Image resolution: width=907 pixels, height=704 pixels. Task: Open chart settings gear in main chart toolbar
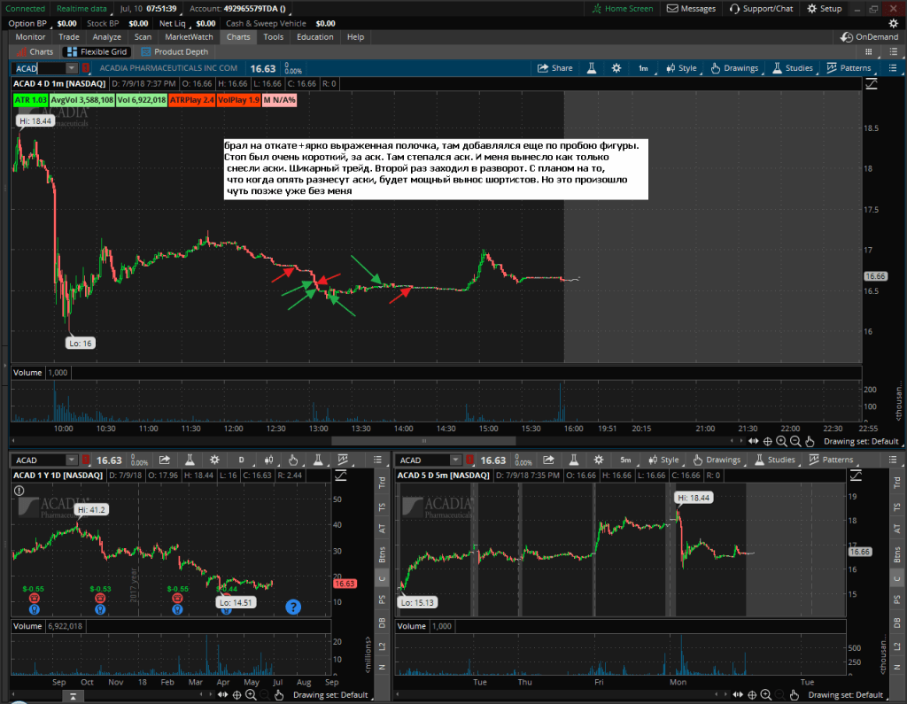[615, 68]
